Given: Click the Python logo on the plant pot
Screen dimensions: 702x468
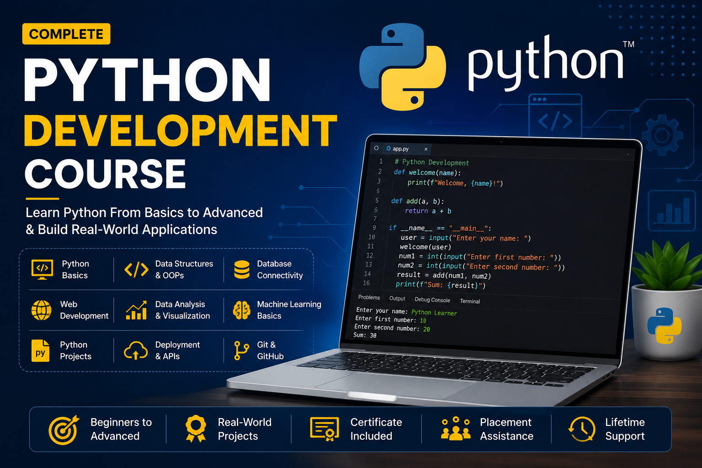Looking at the screenshot, I should [664, 325].
